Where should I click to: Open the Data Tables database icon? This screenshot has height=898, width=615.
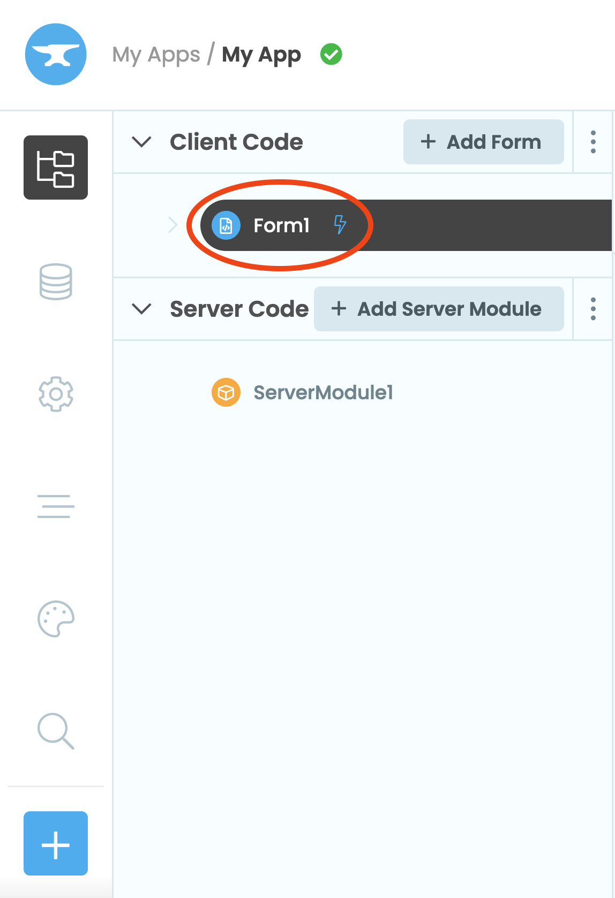55,283
